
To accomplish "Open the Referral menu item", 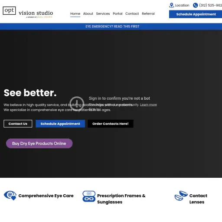I will click(x=148, y=13).
